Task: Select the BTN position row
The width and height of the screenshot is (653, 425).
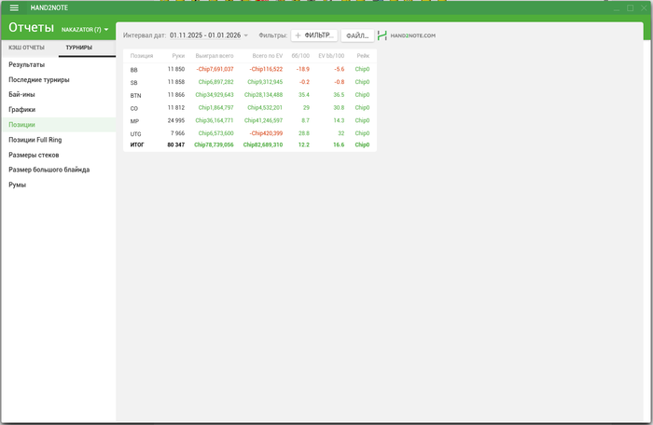Action: click(x=250, y=95)
